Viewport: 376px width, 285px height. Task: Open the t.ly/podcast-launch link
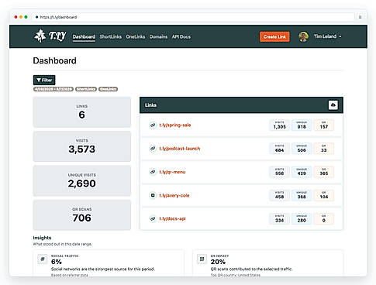coord(180,149)
